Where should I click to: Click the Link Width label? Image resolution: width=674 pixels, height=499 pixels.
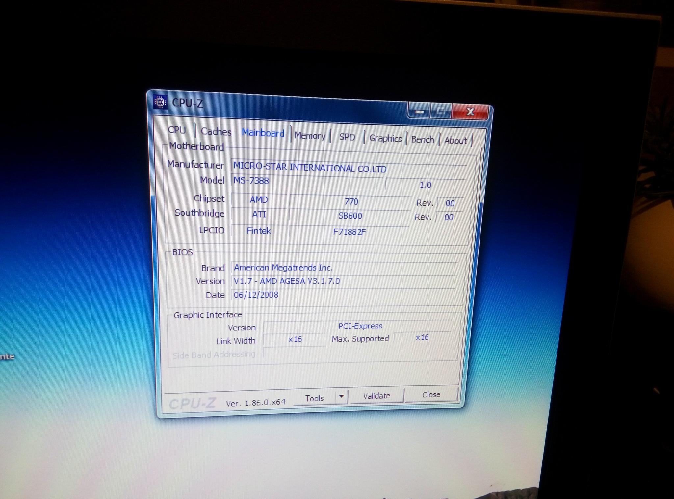pos(236,341)
